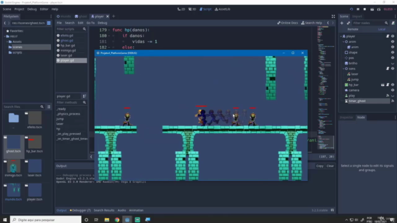
Task: Toggle visibility of pos node
Action: tap(393, 58)
